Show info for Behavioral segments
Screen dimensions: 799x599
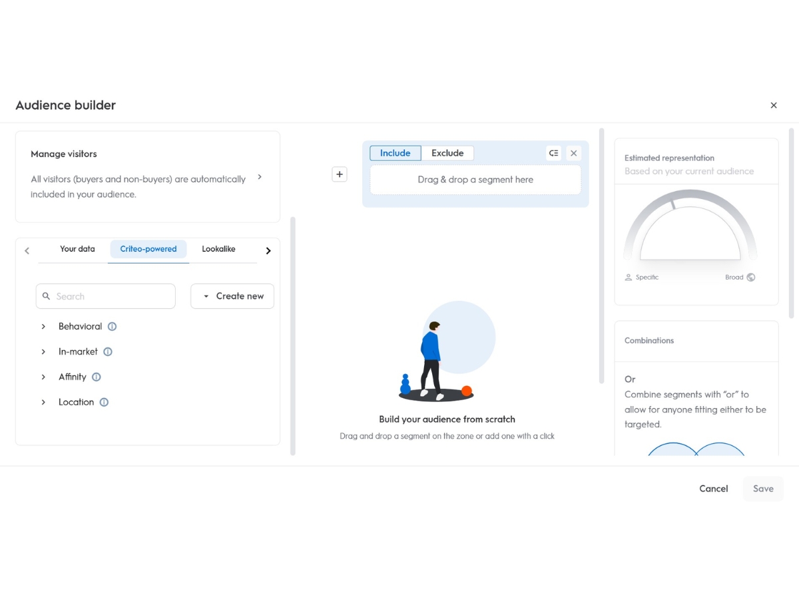click(x=112, y=327)
